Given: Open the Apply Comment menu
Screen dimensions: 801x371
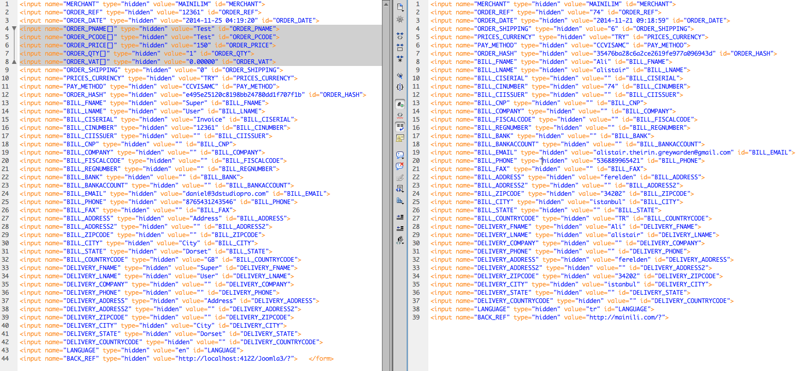Looking at the screenshot, I should [400, 155].
